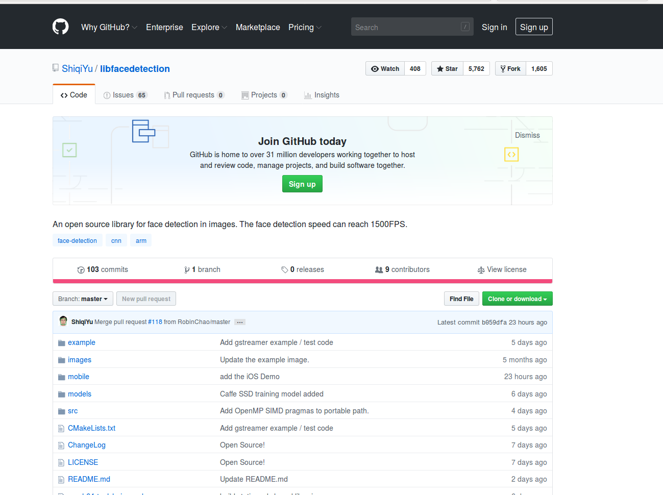Click the '23 hours ago' timestamp for mobile
The width and height of the screenshot is (663, 495).
point(526,377)
